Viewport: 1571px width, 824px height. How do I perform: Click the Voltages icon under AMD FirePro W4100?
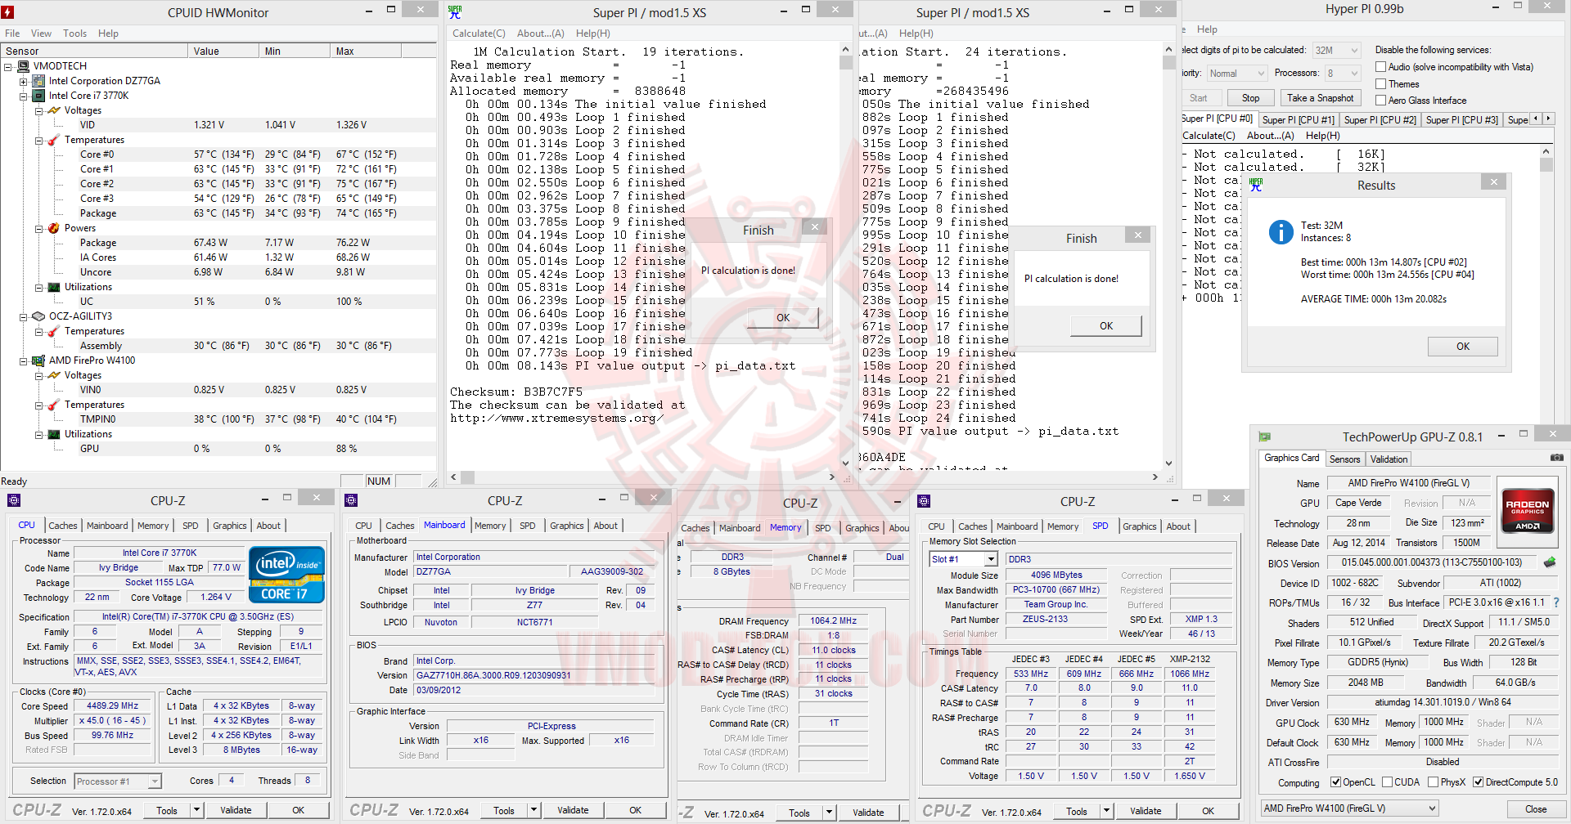[x=54, y=375]
